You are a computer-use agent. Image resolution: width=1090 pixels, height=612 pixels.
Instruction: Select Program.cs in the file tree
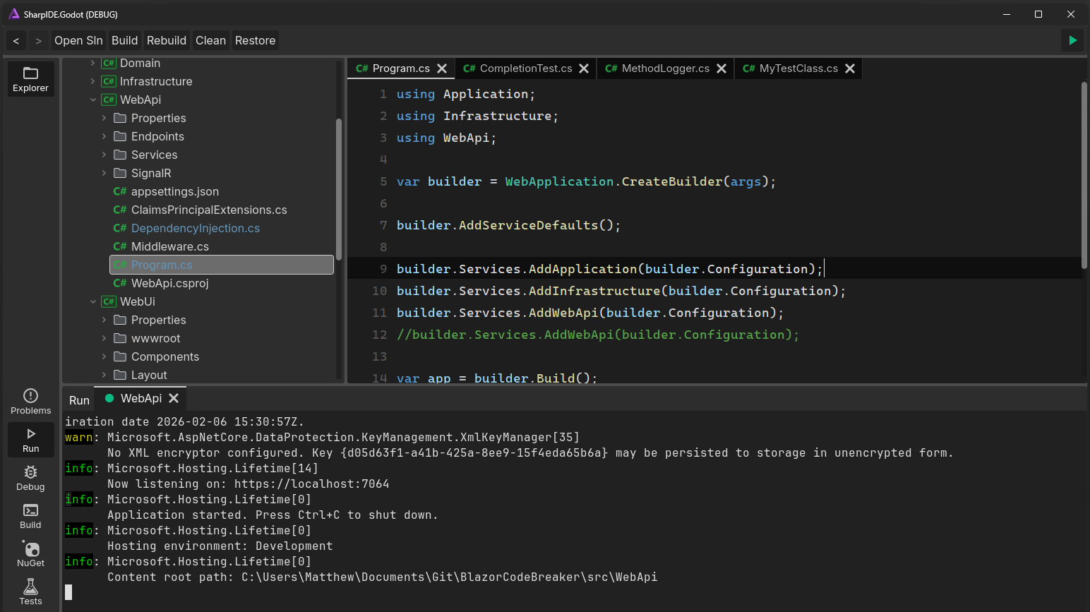point(222,265)
